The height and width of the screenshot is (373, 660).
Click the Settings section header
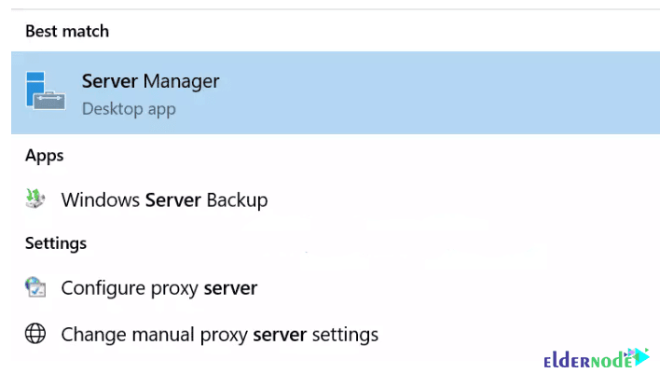point(56,243)
